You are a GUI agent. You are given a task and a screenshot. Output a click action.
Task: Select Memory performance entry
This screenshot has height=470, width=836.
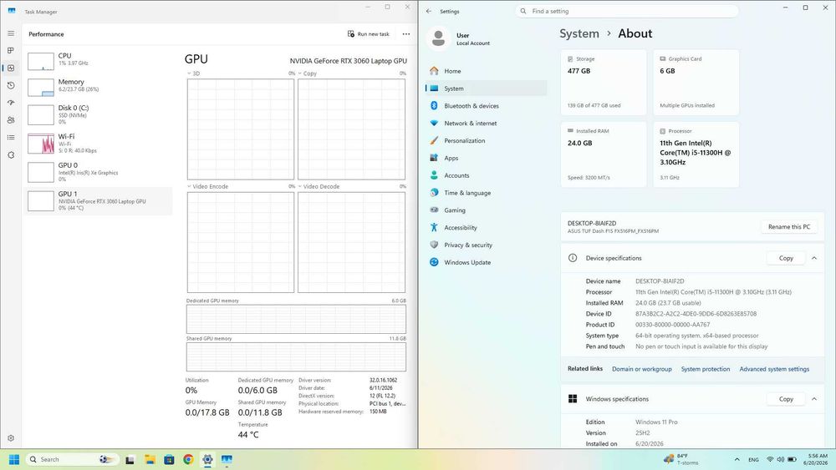pos(98,87)
